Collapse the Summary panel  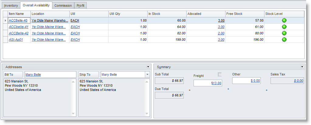pyautogui.click(x=302, y=67)
